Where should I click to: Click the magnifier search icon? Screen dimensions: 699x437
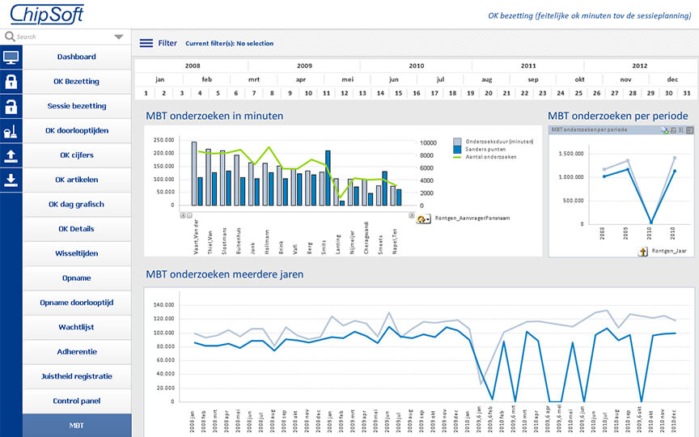(10, 36)
